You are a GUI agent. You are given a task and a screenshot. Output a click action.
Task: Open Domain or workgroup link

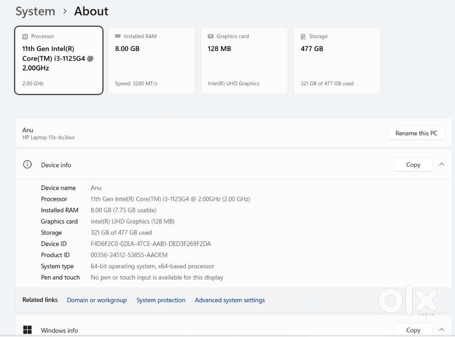coord(97,300)
